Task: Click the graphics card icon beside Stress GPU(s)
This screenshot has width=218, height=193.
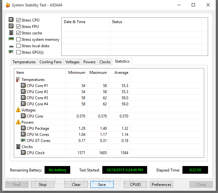Action: [11, 52]
